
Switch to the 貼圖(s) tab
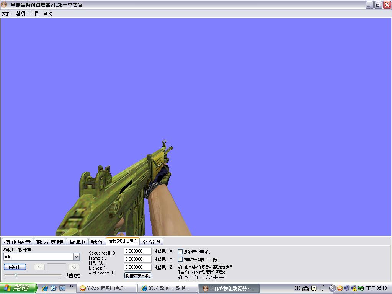77,242
